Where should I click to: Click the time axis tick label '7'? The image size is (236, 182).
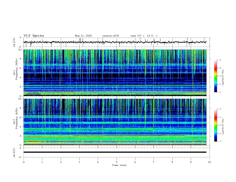pos(154,162)
